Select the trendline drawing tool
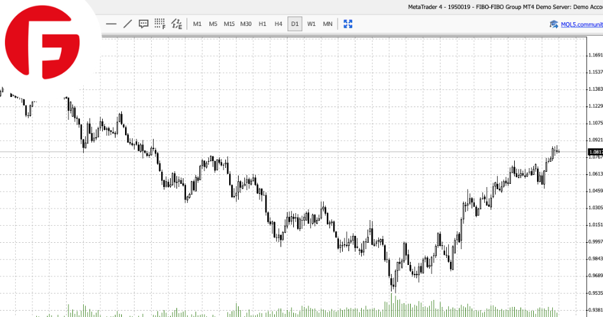The width and height of the screenshot is (603, 317). point(128,24)
